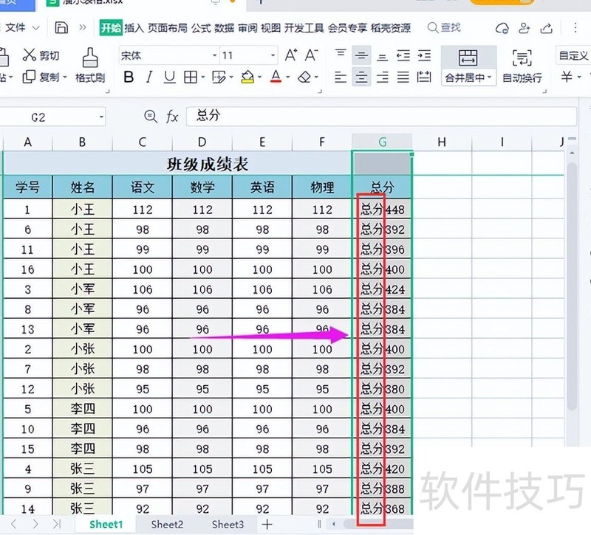Click the distributed alignment icon

click(x=424, y=77)
